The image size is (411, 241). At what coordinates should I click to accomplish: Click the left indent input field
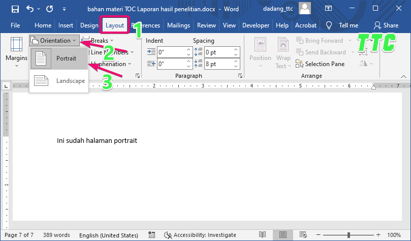[171, 52]
